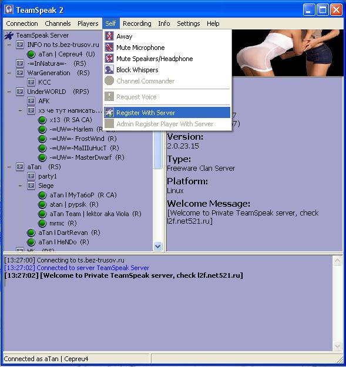Open the Settings menu
Viewport: 346px width, 367px height.
click(x=189, y=23)
